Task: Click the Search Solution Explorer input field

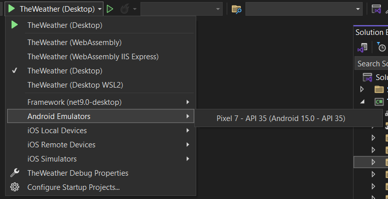Action: click(371, 63)
